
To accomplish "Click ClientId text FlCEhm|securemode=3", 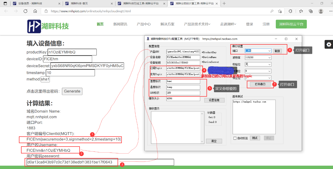I will click(74, 139).
